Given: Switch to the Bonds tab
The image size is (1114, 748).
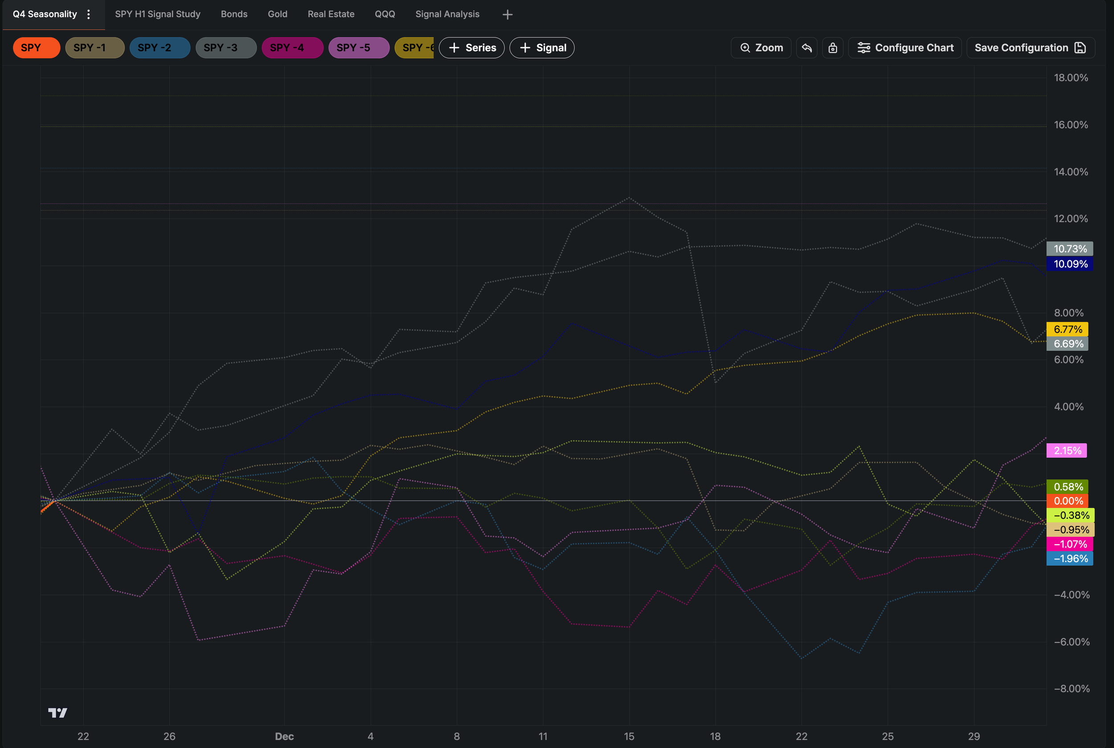Looking at the screenshot, I should click(233, 14).
